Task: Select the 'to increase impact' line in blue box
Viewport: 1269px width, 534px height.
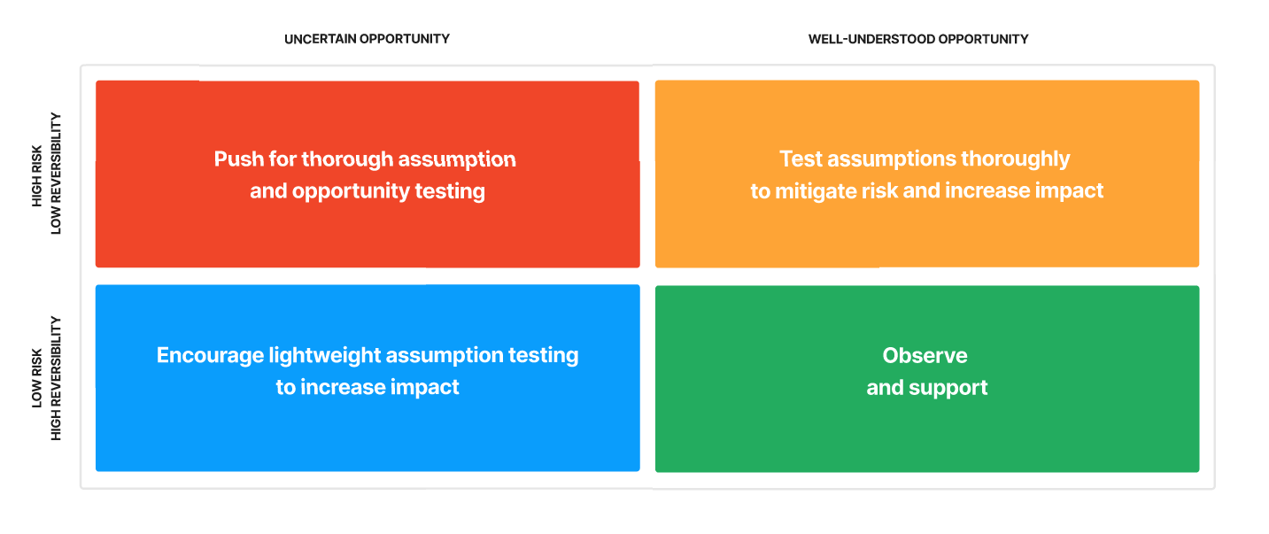Action: 367,388
